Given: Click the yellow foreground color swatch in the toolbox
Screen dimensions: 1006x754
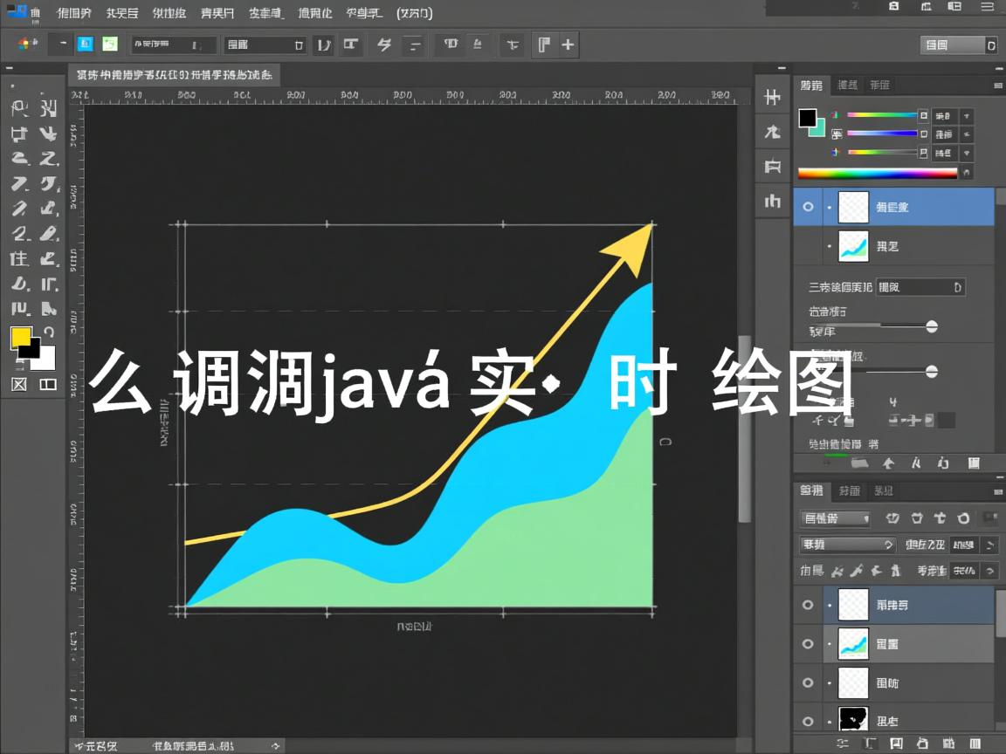Looking at the screenshot, I should (x=21, y=338).
